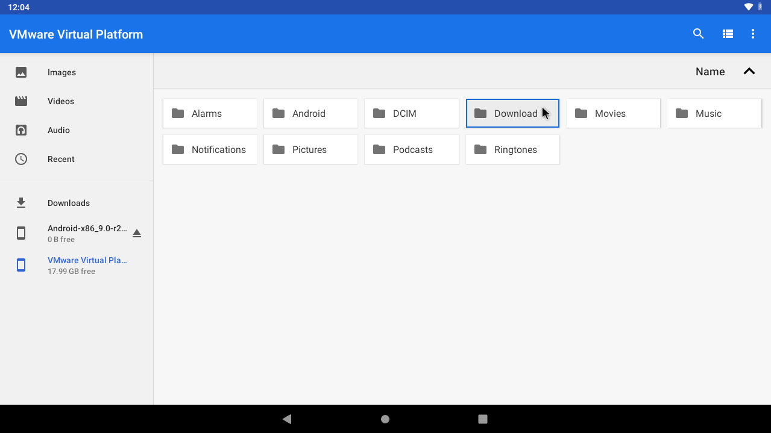
Task: Tap the Android back navigation button
Action: 287,419
